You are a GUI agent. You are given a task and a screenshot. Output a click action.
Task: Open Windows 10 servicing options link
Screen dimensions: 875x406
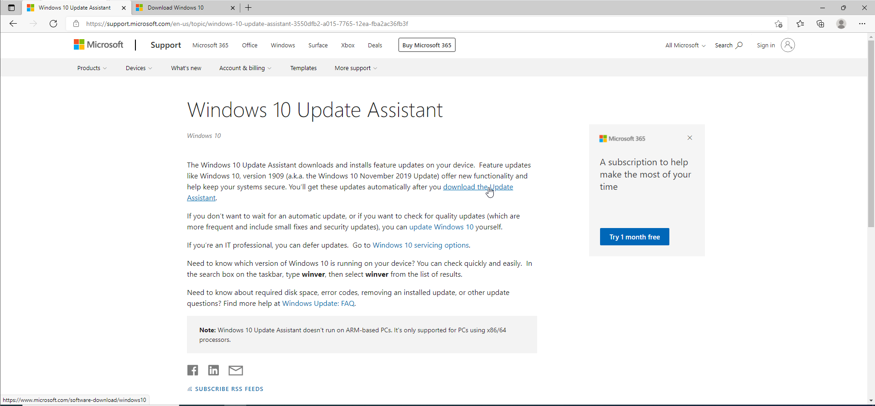pyautogui.click(x=421, y=245)
